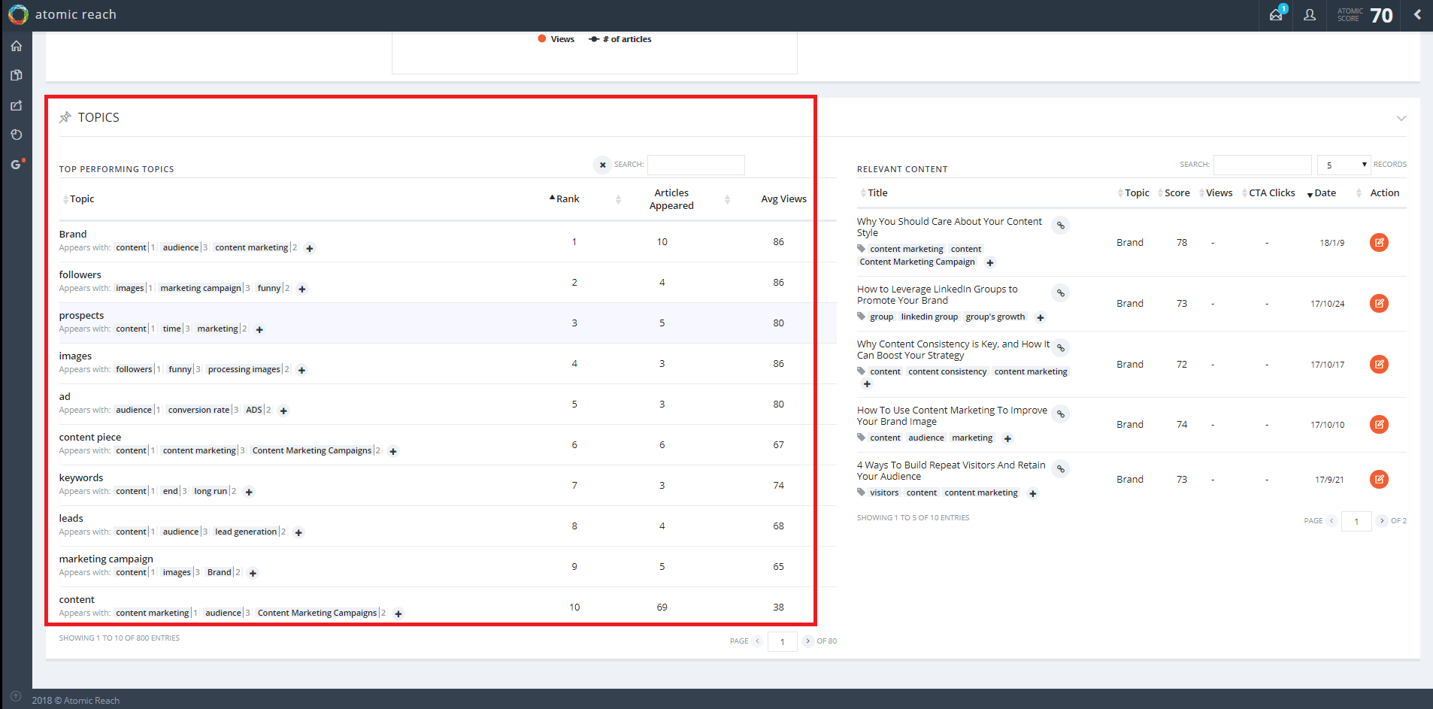
Task: Open 'How To Use Content Marketing' article link
Action: pyautogui.click(x=1061, y=414)
